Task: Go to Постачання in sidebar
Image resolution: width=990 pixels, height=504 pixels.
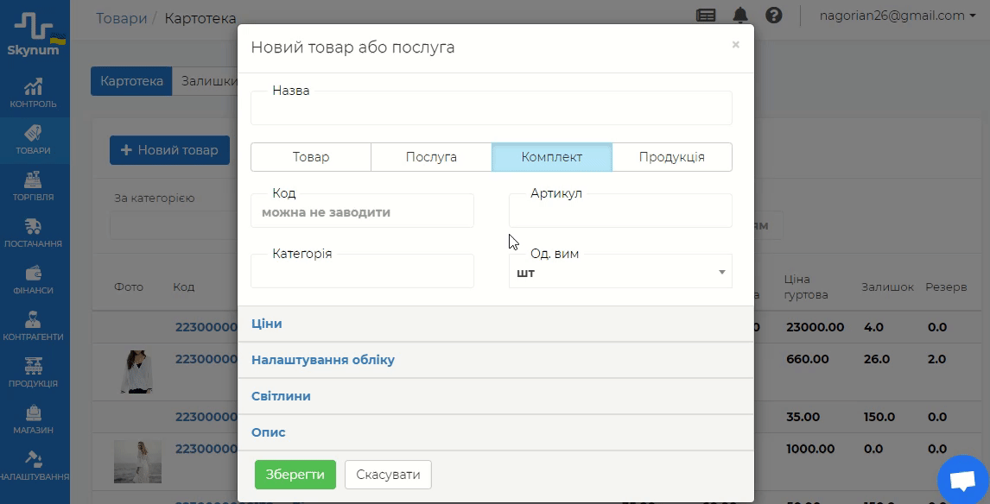Action: pos(34,233)
